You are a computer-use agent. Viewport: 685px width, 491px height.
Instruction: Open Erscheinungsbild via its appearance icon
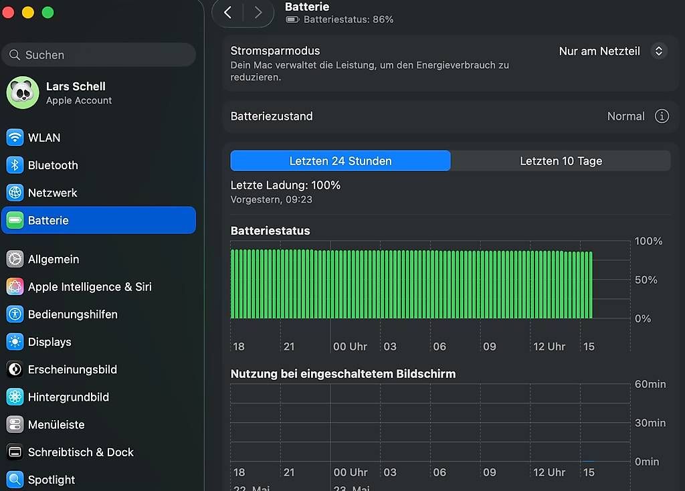[x=15, y=369]
